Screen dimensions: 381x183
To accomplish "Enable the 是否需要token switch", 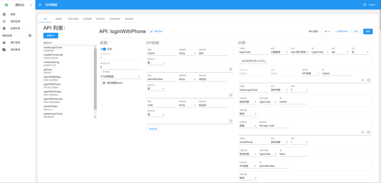I will [x=103, y=83].
